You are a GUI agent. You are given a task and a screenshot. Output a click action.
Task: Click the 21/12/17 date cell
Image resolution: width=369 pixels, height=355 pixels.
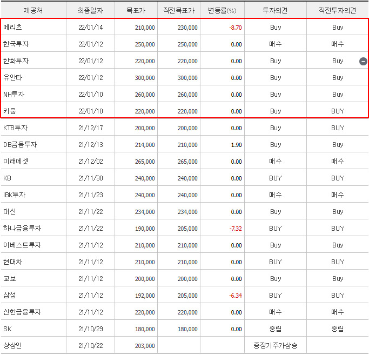click(91, 128)
